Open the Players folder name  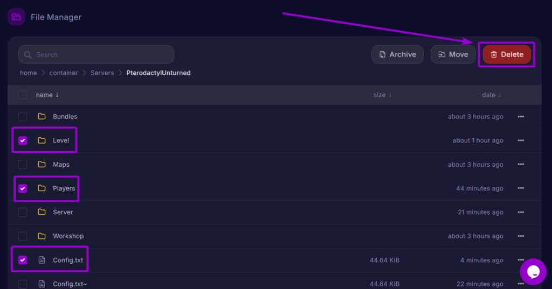click(x=64, y=188)
